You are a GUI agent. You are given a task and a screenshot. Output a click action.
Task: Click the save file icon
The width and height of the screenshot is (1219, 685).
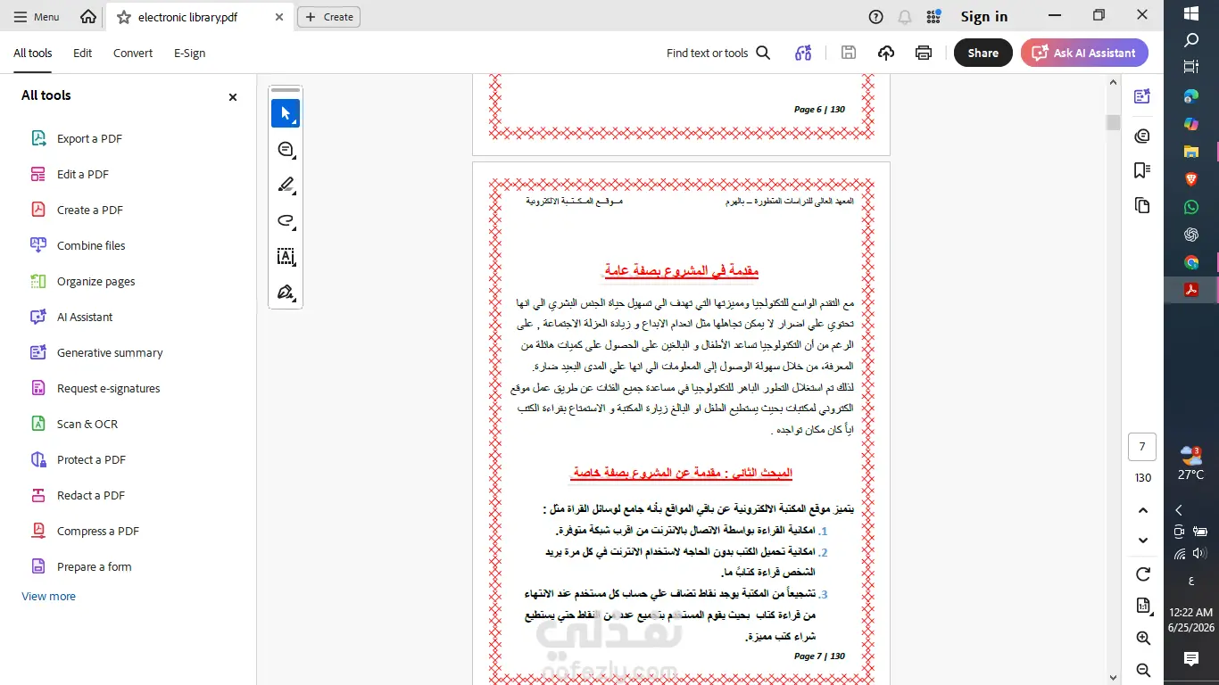(849, 53)
